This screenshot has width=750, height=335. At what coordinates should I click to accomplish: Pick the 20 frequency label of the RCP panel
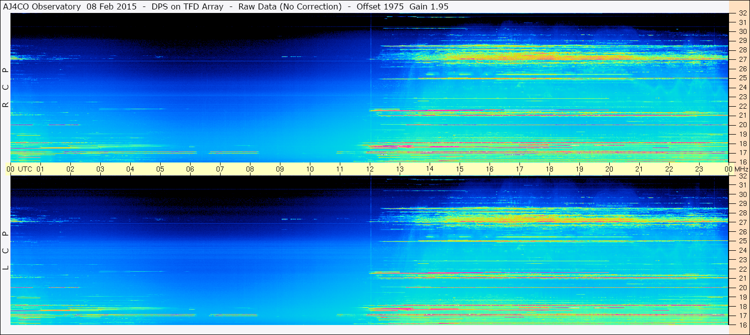click(742, 125)
